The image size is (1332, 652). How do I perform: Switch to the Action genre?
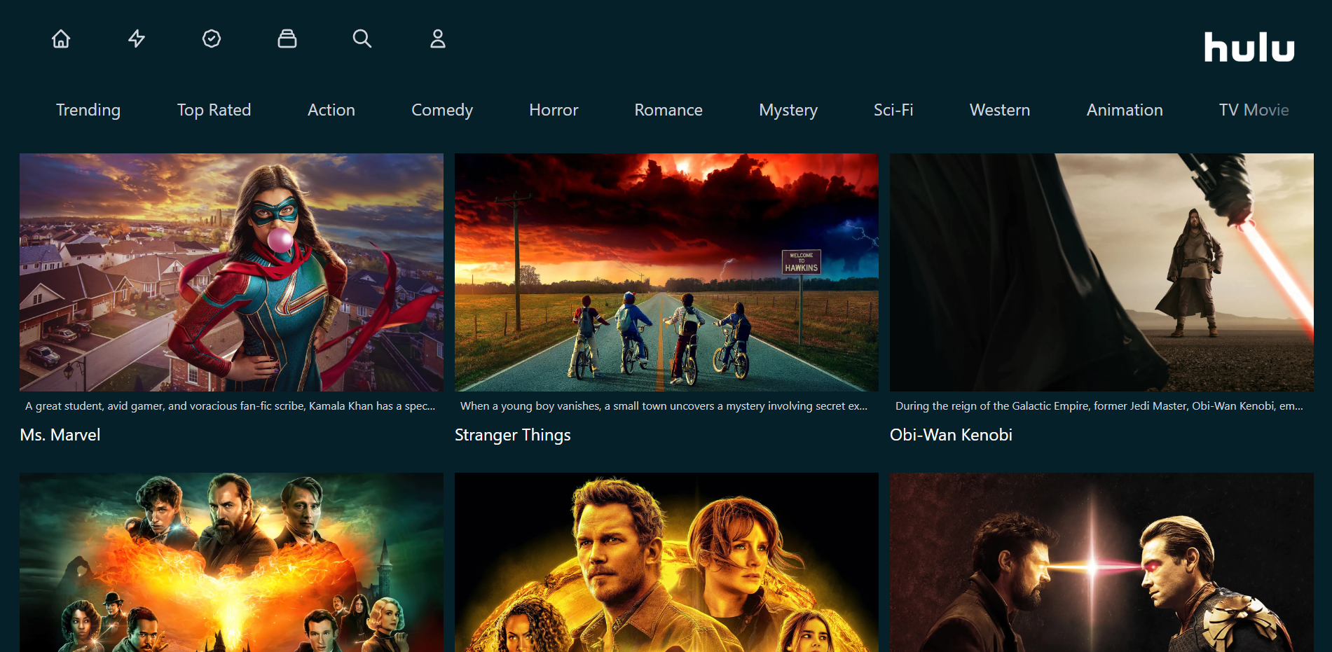331,110
